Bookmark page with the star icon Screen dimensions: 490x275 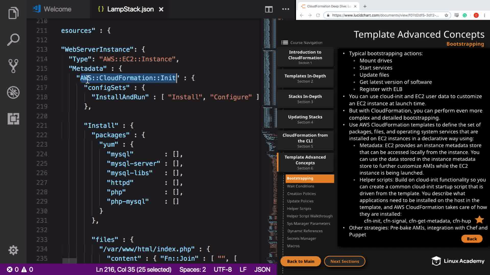click(446, 15)
